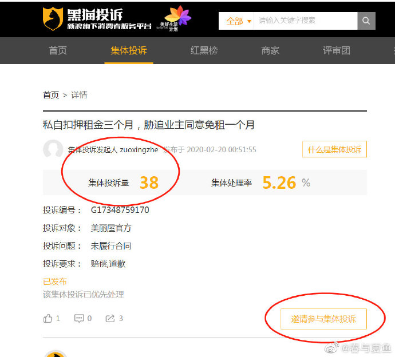
Task: Open the 评审团 navigation tab
Action: pos(336,50)
